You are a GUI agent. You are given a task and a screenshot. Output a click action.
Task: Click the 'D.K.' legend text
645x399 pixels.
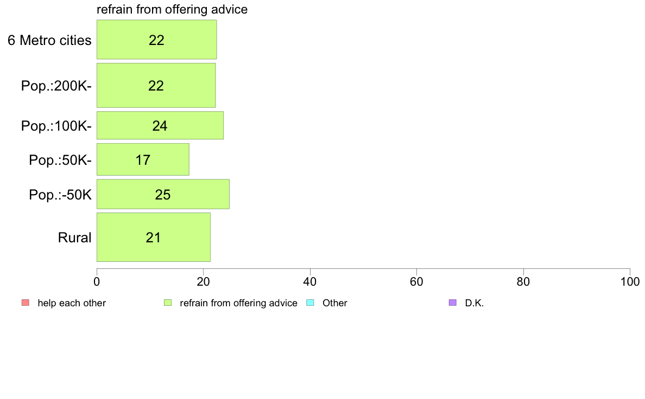475,303
